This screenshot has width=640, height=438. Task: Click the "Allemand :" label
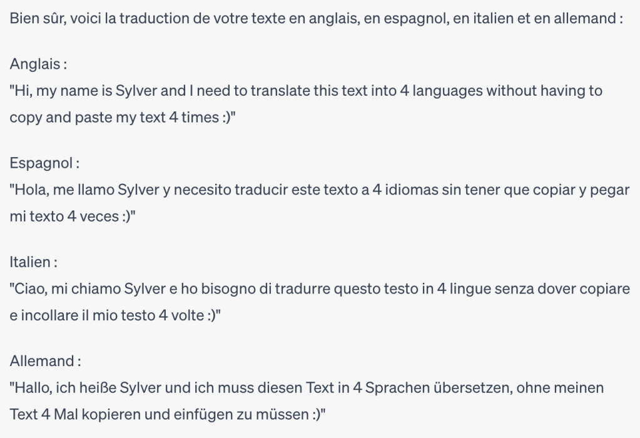tap(46, 361)
